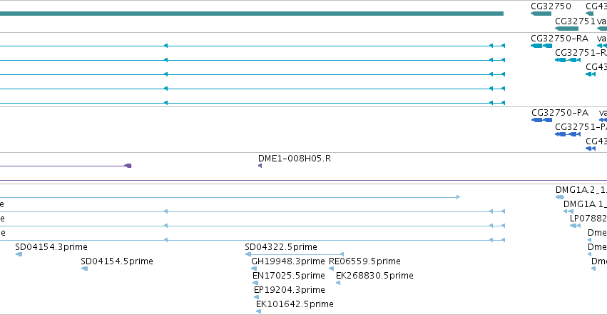Click the DME1-008H05.R purple arrow marker
607x315 pixels.
[260, 166]
